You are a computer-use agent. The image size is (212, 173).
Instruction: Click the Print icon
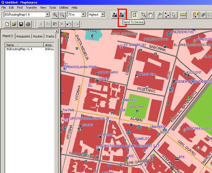(28, 24)
